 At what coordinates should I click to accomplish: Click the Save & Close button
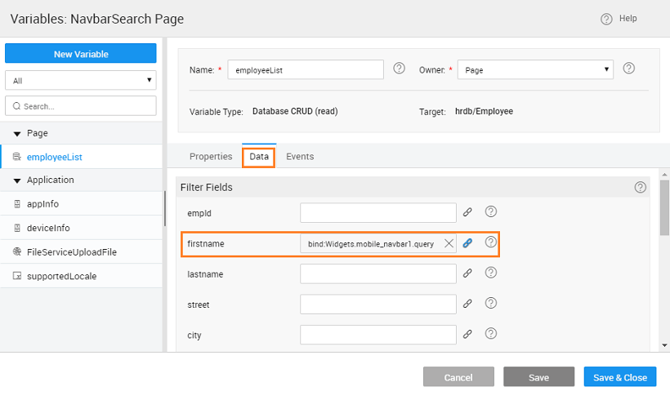pos(619,377)
